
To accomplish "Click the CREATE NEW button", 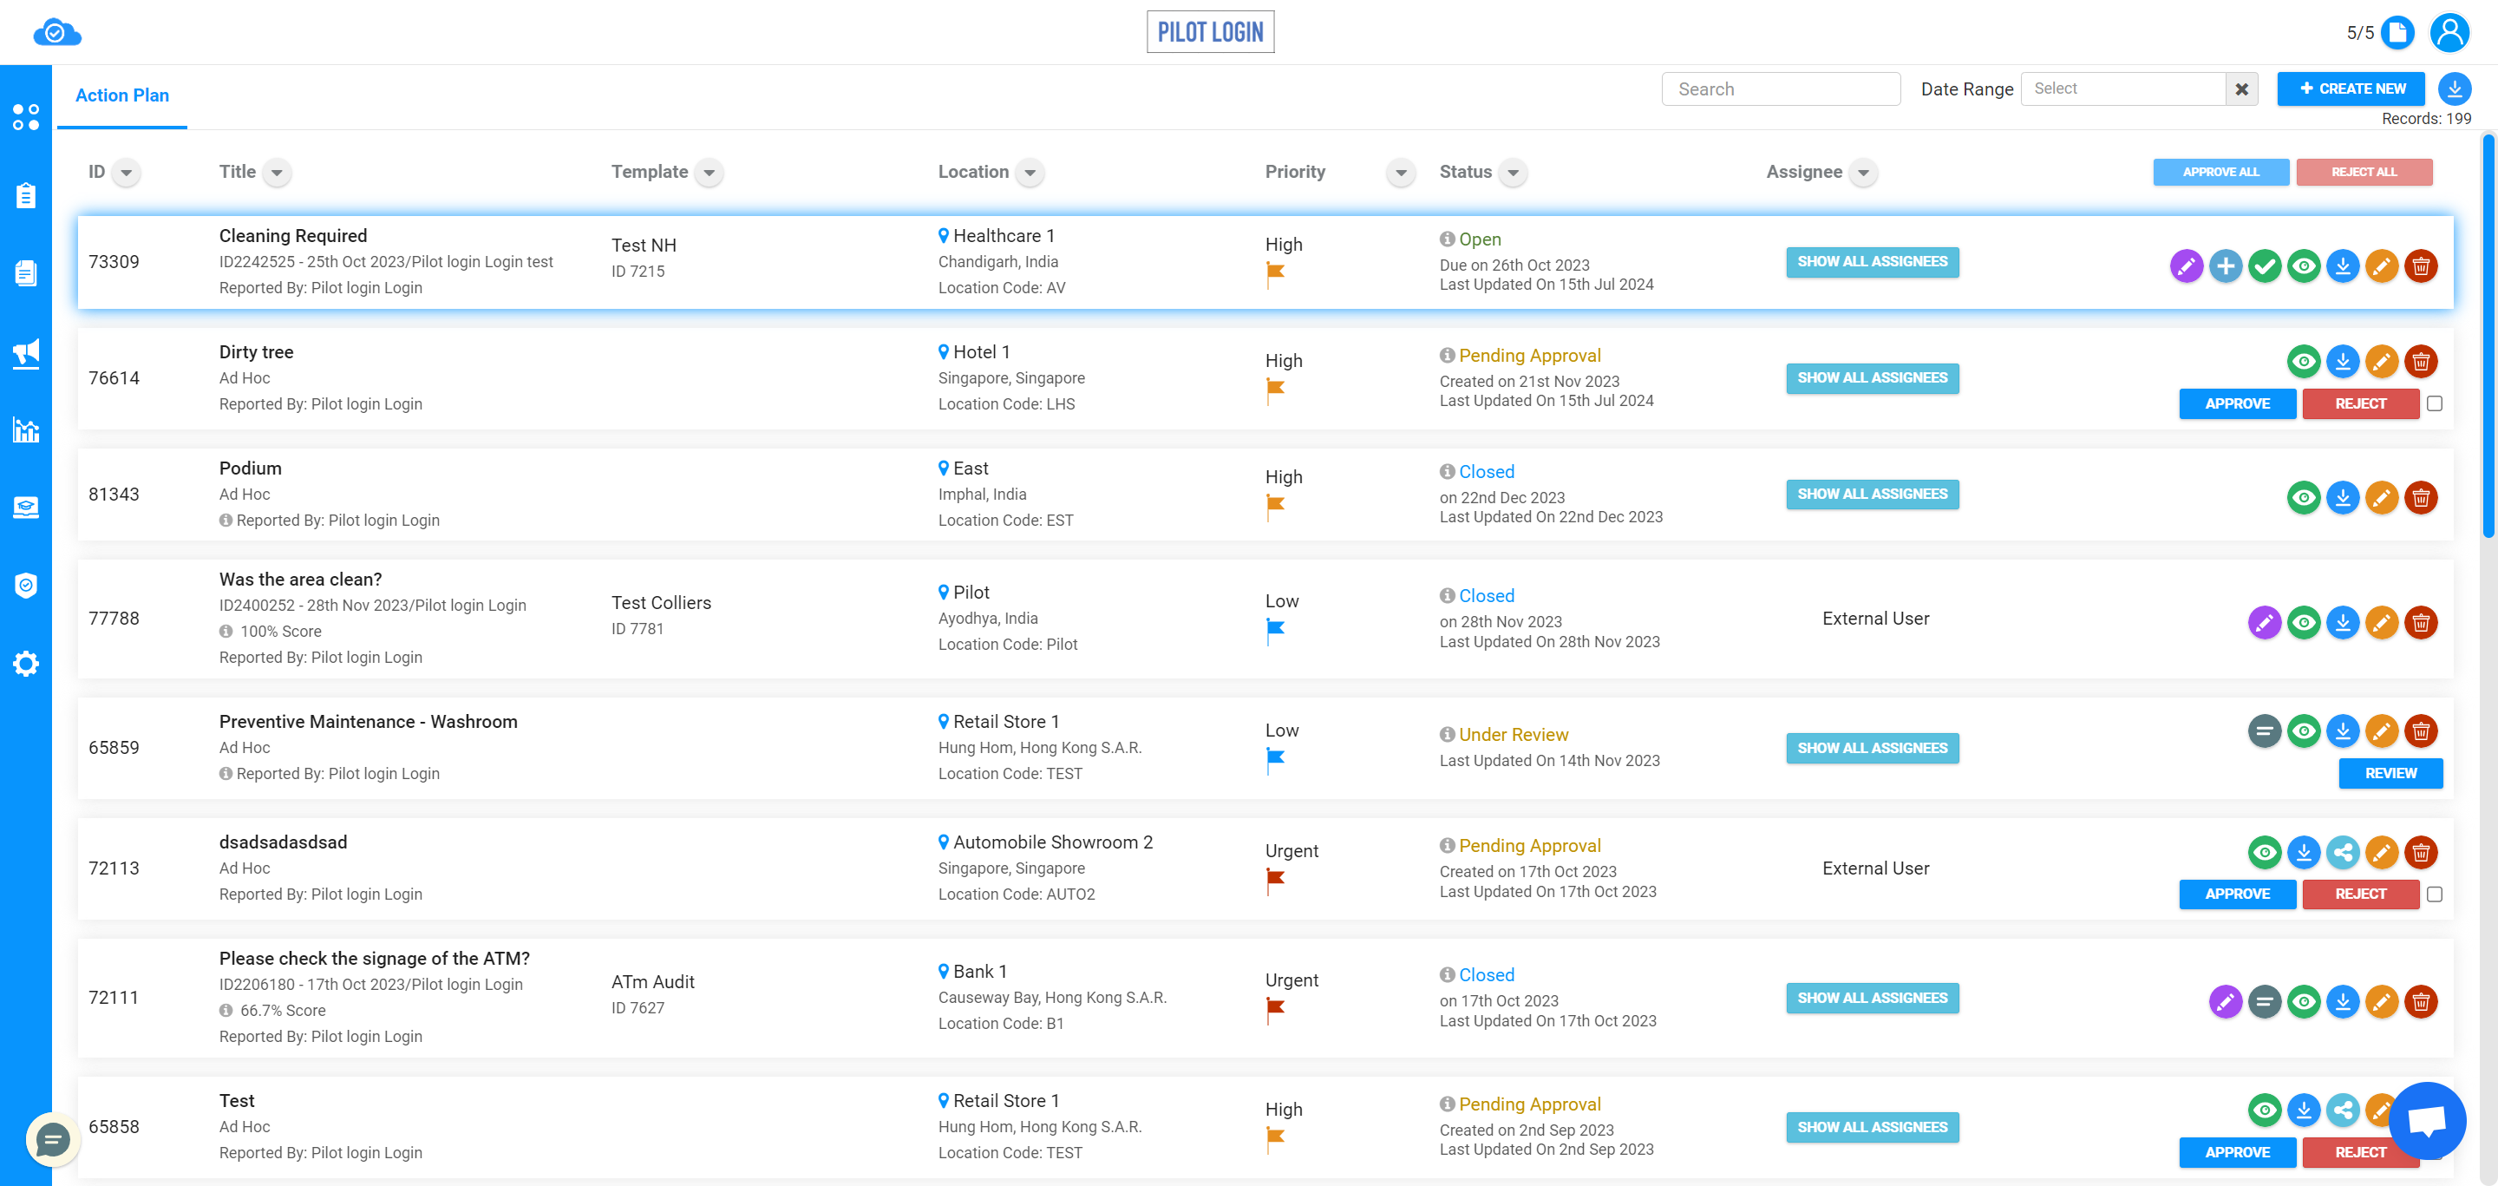I will 2351,88.
